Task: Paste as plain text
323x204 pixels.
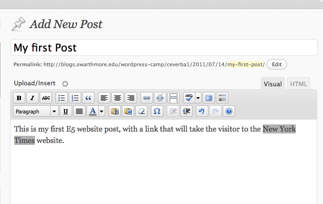Action: point(115,112)
